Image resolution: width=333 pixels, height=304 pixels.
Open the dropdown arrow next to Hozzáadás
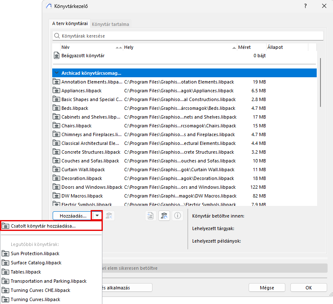(x=97, y=215)
